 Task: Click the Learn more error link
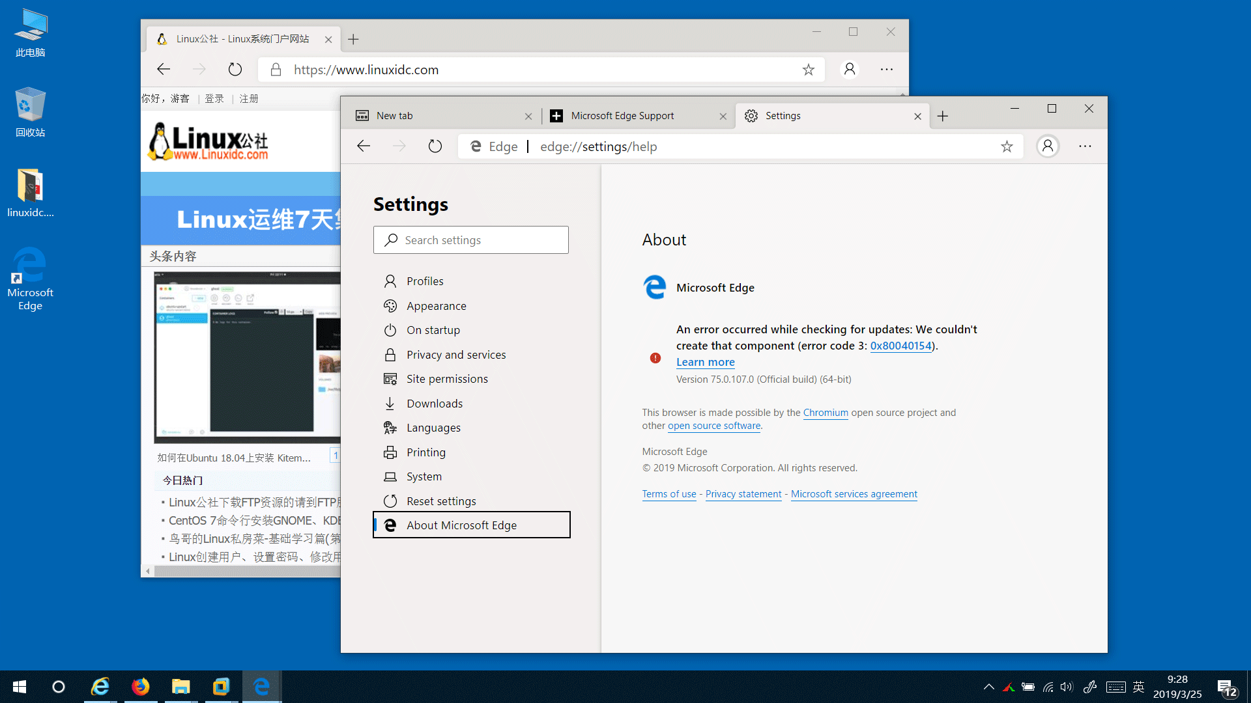coord(704,361)
